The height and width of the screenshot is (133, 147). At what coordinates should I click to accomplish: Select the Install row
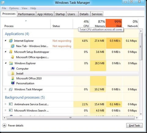(x=73, y=74)
